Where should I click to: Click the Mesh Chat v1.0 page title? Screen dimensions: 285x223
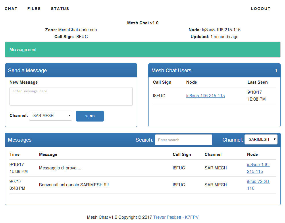click(x=143, y=23)
